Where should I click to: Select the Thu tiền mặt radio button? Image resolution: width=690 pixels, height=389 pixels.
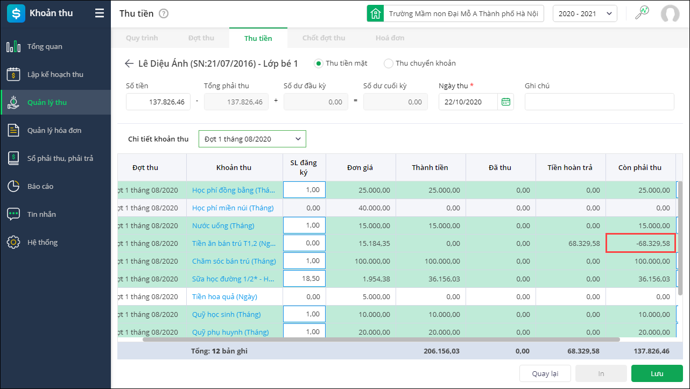coord(318,63)
